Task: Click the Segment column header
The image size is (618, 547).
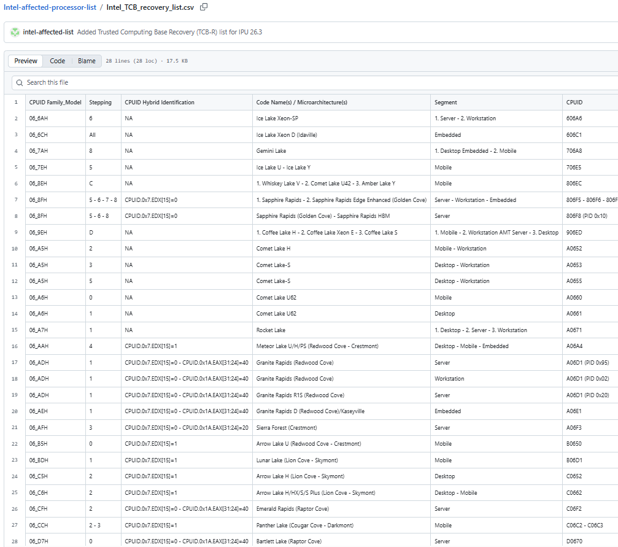Action: point(496,102)
